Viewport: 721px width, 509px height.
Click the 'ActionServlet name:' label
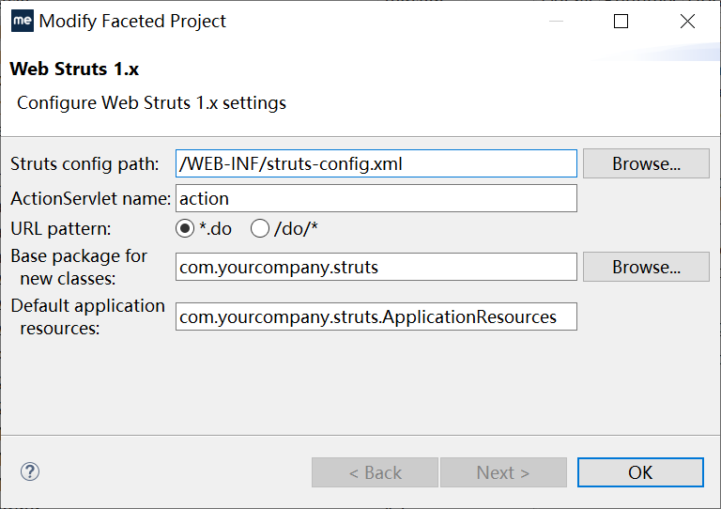pos(90,199)
